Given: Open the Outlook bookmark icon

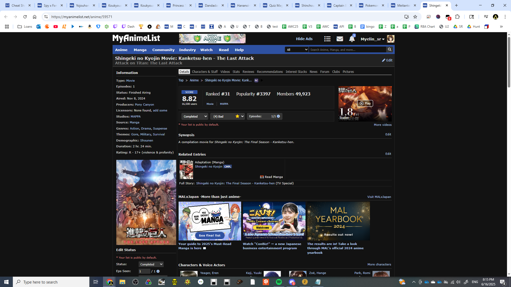Looking at the screenshot, I should click(39, 27).
